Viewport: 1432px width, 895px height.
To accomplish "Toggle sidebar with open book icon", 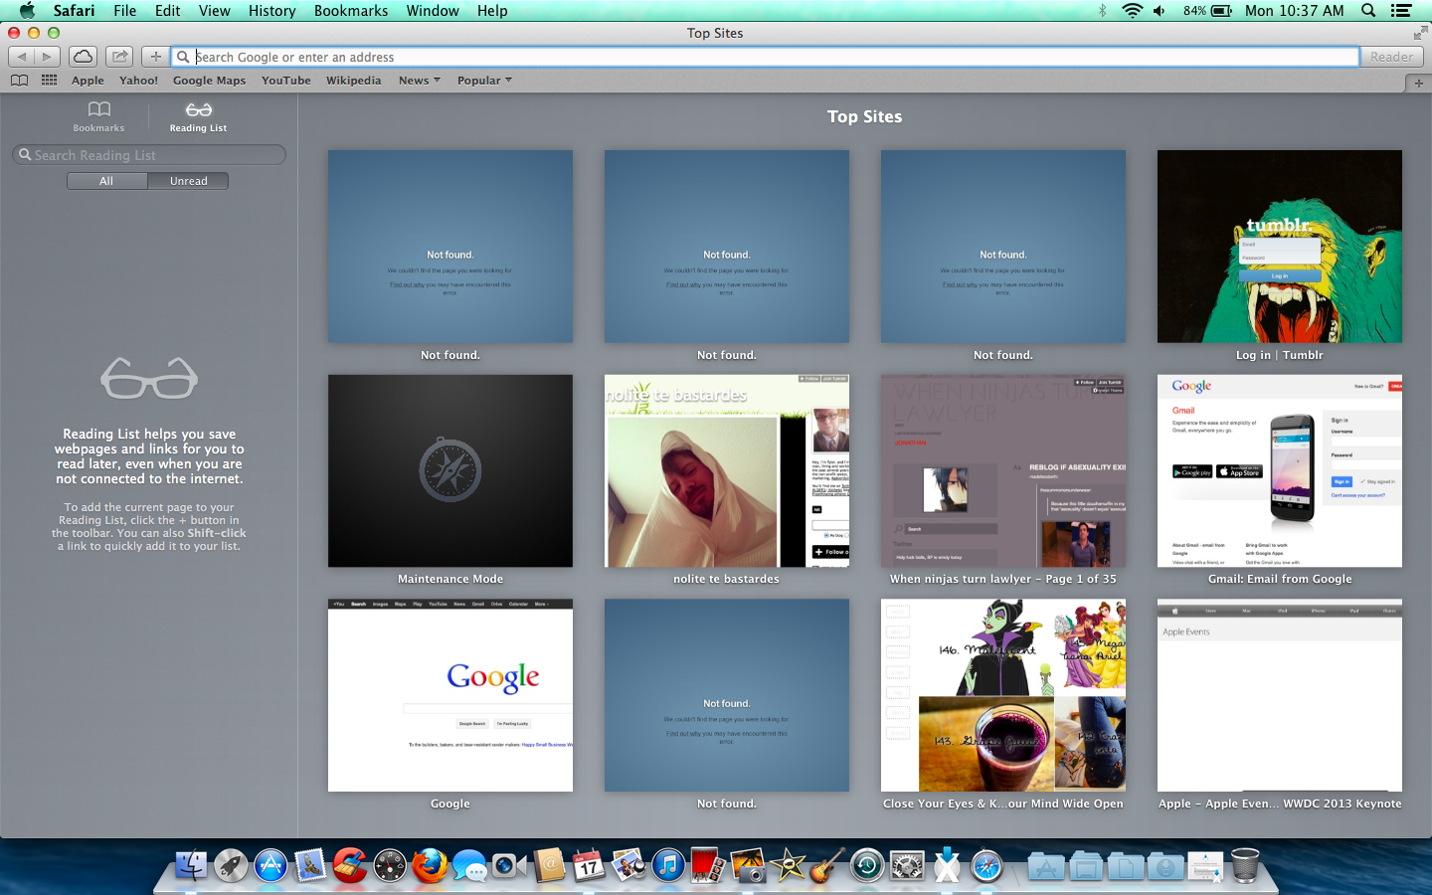I will pos(19,81).
